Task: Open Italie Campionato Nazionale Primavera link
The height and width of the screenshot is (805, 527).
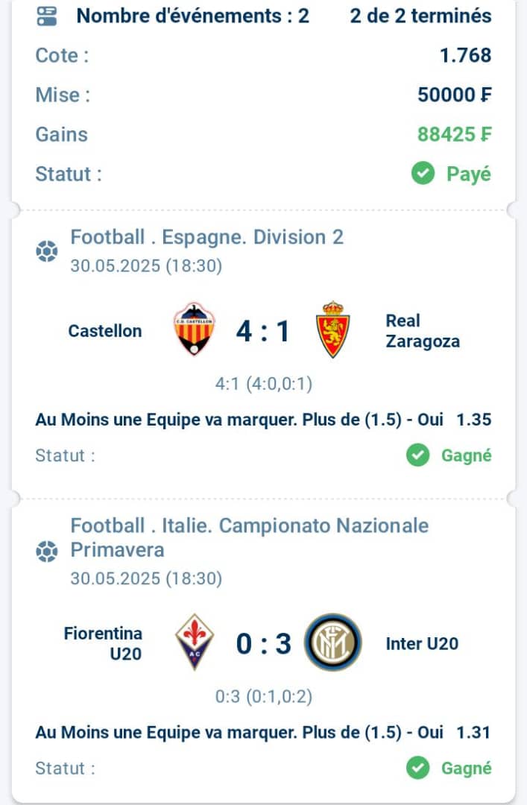Action: 250,537
